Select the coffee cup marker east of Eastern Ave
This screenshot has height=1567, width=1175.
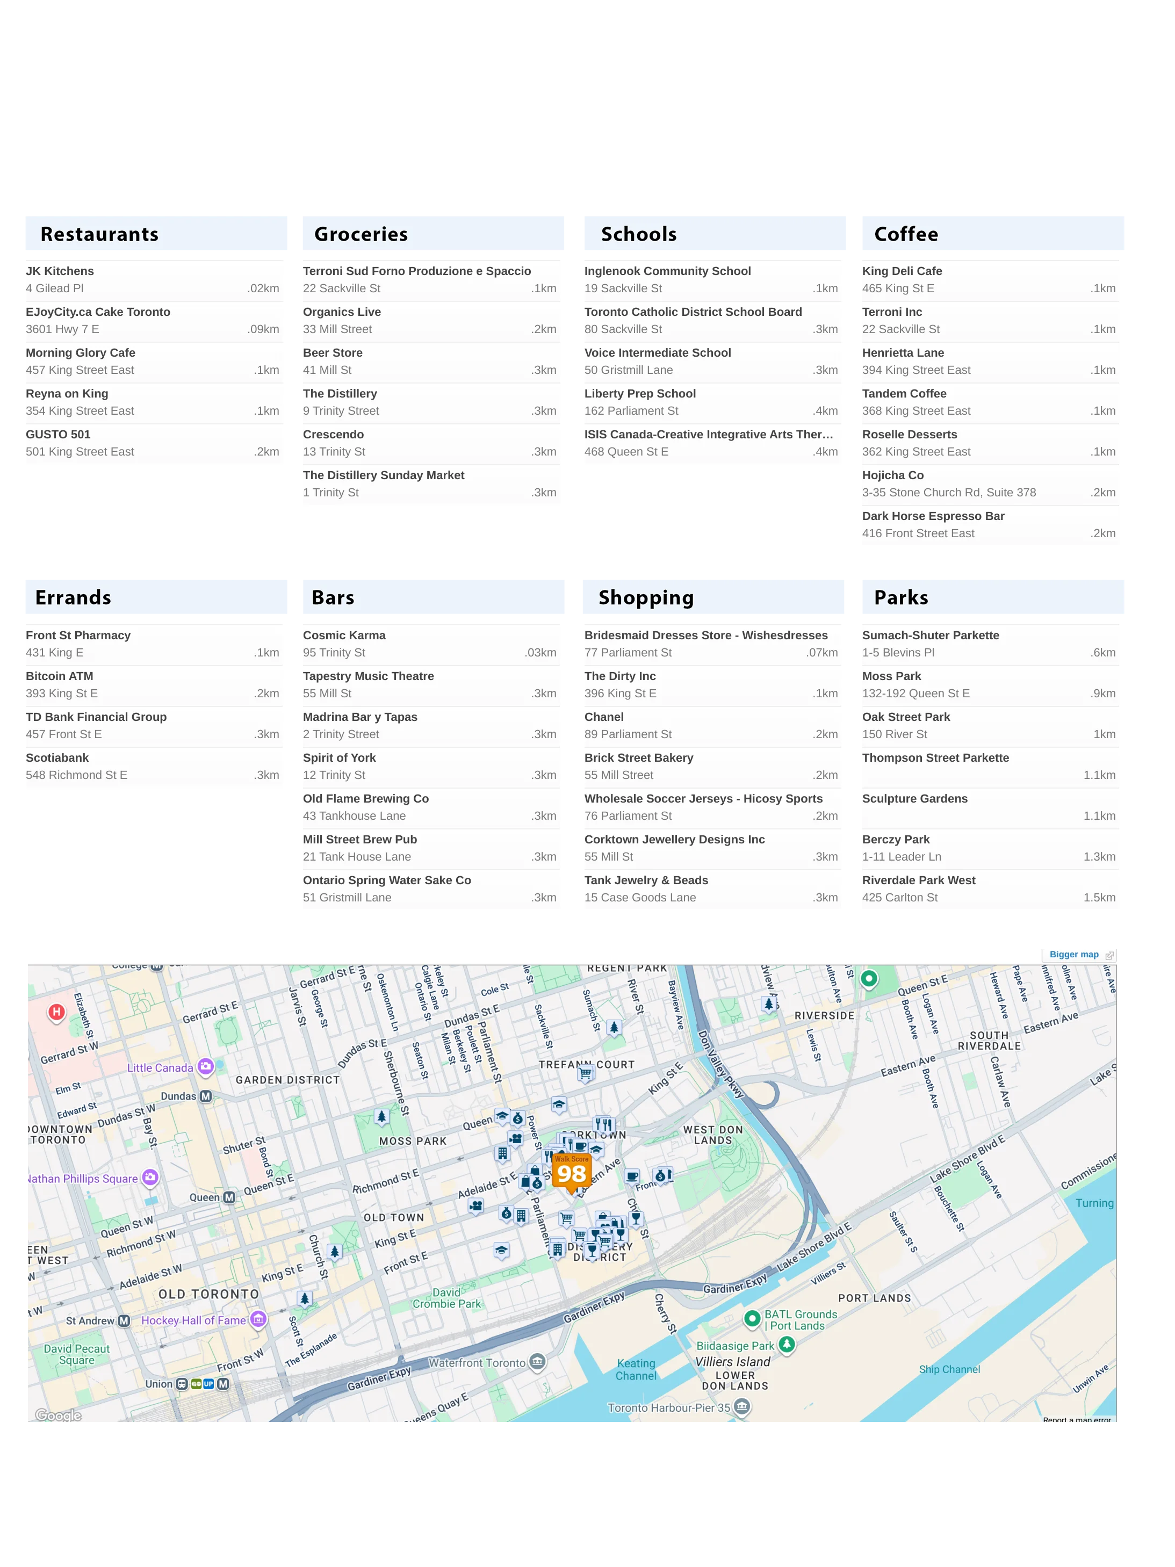click(632, 1176)
